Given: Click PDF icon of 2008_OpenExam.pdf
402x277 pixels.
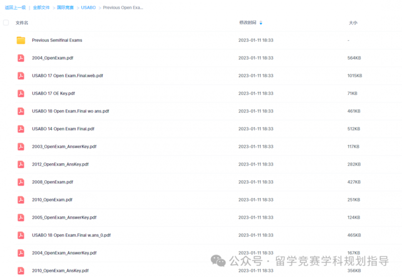Looking at the screenshot, I should tap(21, 182).
